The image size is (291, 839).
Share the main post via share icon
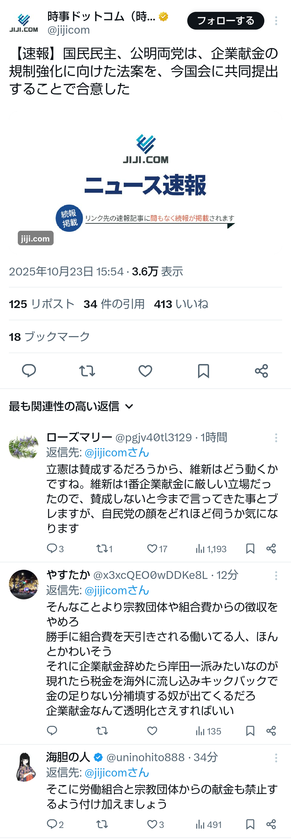point(261,371)
